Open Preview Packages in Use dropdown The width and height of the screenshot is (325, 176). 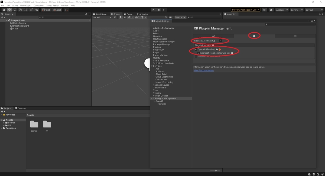point(246,10)
